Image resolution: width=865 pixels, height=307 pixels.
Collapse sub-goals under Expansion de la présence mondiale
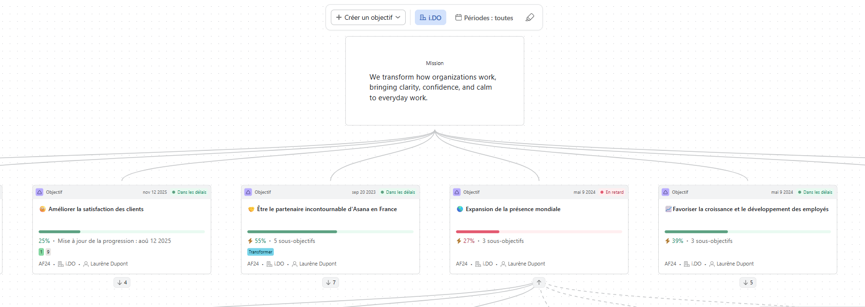pos(539,282)
